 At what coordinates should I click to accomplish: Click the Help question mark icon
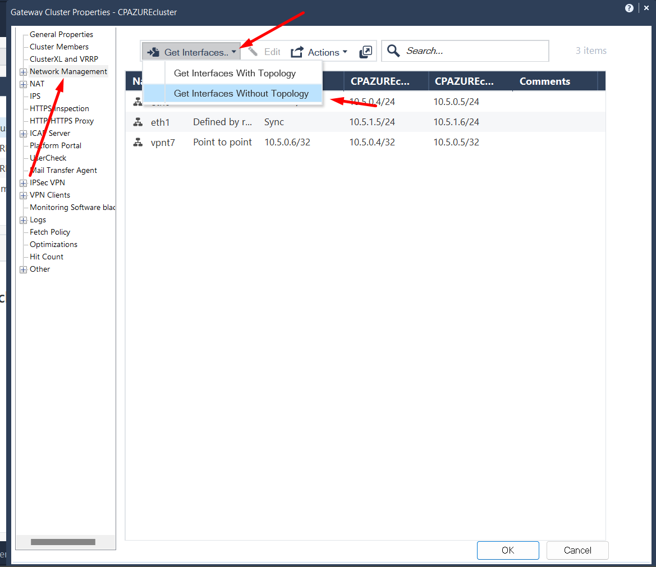629,8
